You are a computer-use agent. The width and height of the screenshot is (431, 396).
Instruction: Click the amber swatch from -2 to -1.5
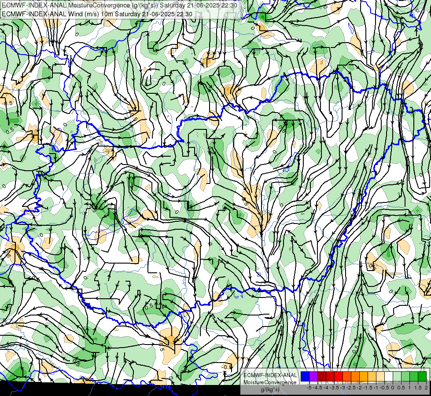pyautogui.click(x=364, y=376)
